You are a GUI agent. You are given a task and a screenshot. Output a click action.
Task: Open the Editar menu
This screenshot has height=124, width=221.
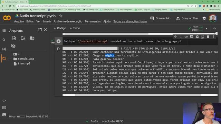pyautogui.click(x=30, y=21)
